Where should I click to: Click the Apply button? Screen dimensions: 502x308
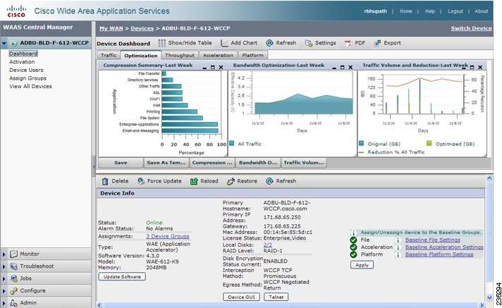[362, 265]
